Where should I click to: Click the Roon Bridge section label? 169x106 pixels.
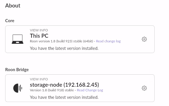click(17, 70)
